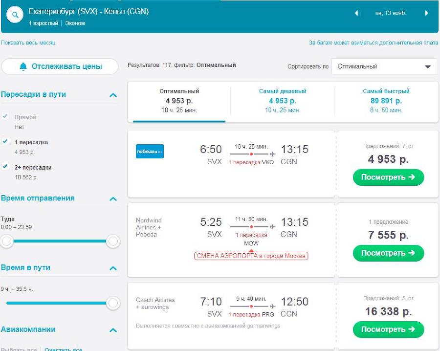
Task: Click the search magnifier icon
Action: pos(15,15)
